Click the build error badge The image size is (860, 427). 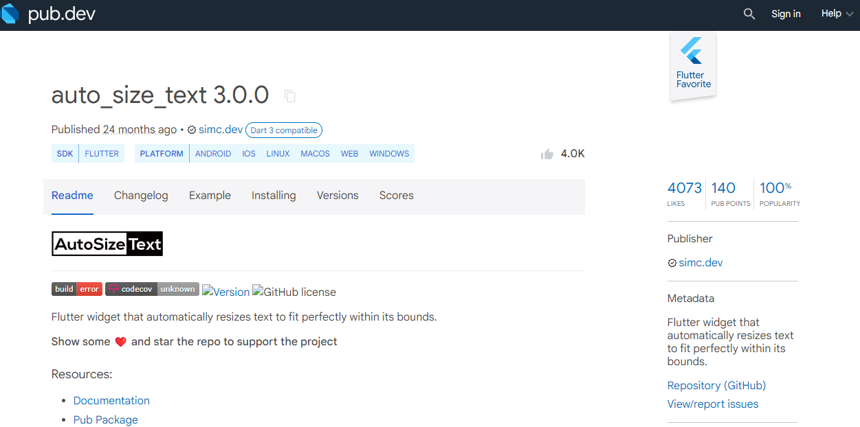(x=77, y=289)
